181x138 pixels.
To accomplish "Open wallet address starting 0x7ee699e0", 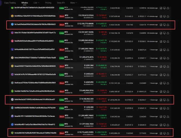I will [35, 24].
